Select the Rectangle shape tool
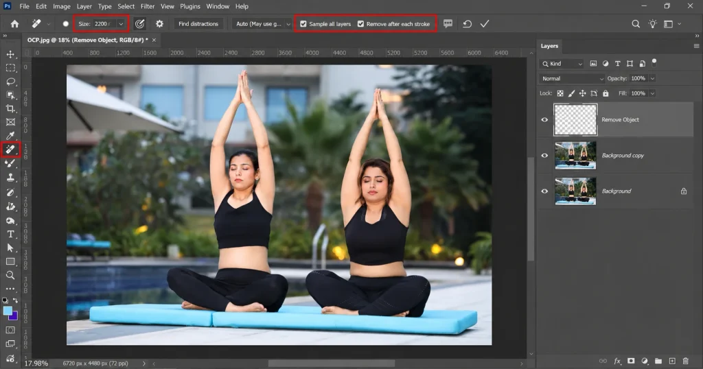 (10, 261)
